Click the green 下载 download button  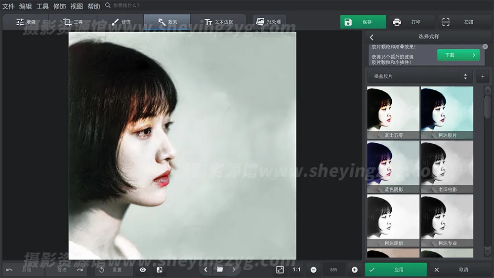(x=458, y=55)
